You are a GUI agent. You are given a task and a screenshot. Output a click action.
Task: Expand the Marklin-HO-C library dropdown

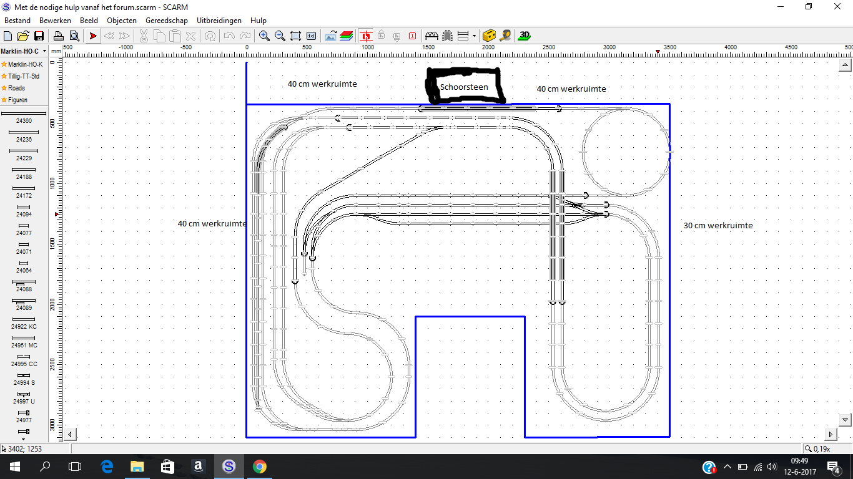44,51
